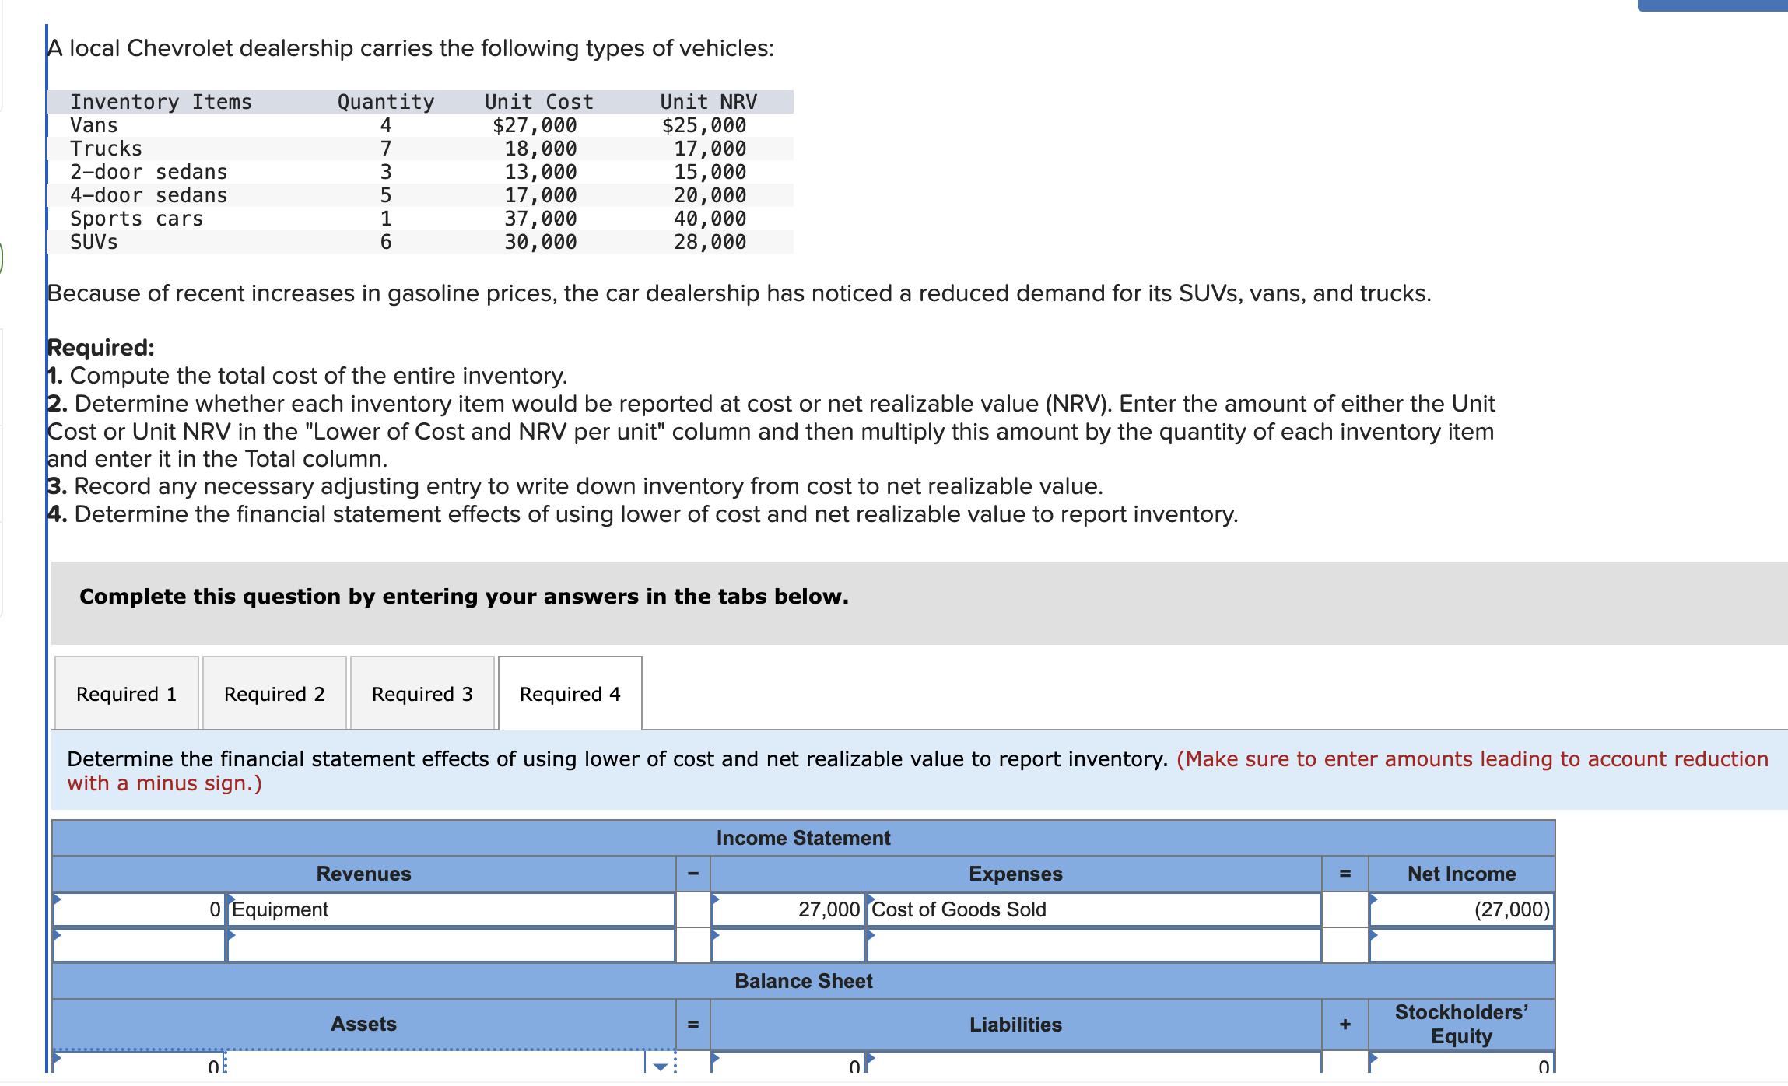This screenshot has height=1086, width=1788.
Task: Click the revenue amount field showing 0
Action: [140, 909]
